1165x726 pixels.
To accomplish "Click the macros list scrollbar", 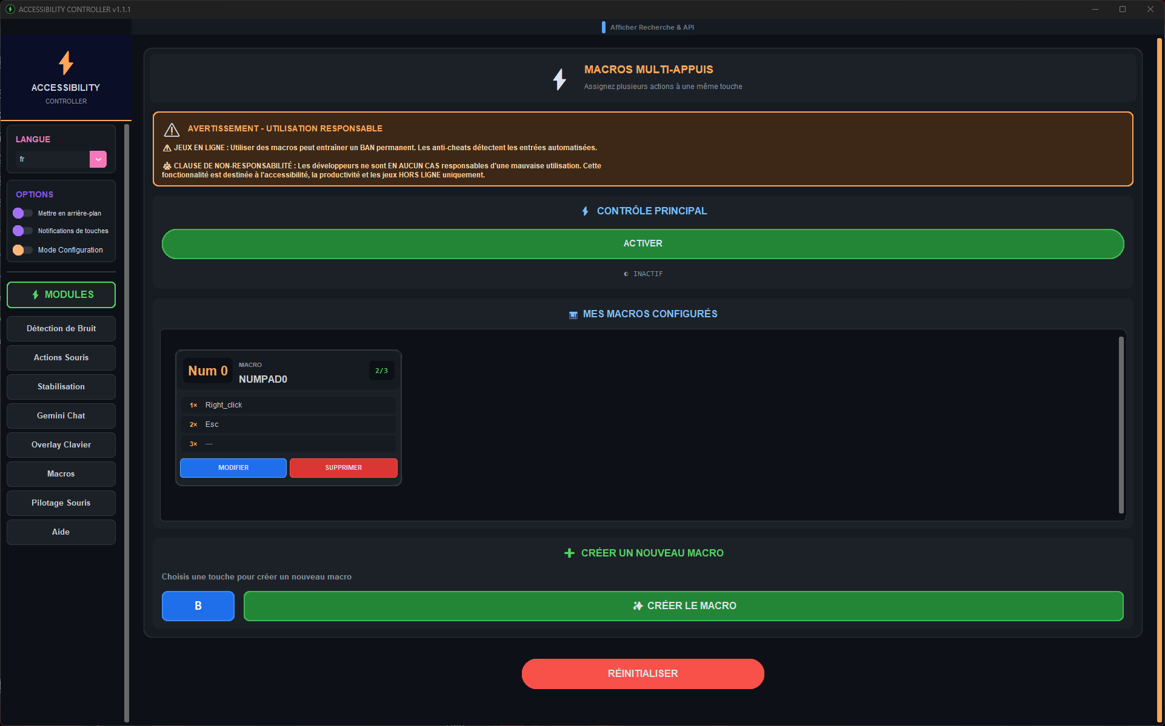I will 1121,424.
